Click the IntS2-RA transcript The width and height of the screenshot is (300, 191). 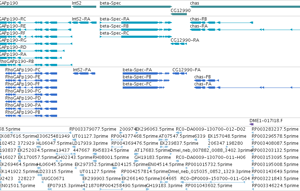pos(84,23)
